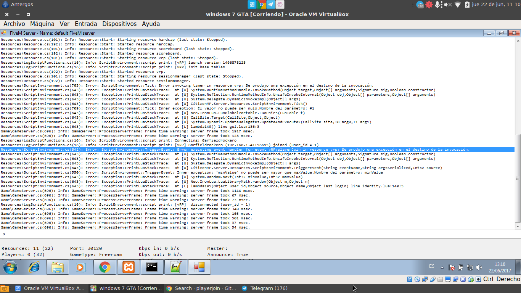Open the Máquina menu

42,24
